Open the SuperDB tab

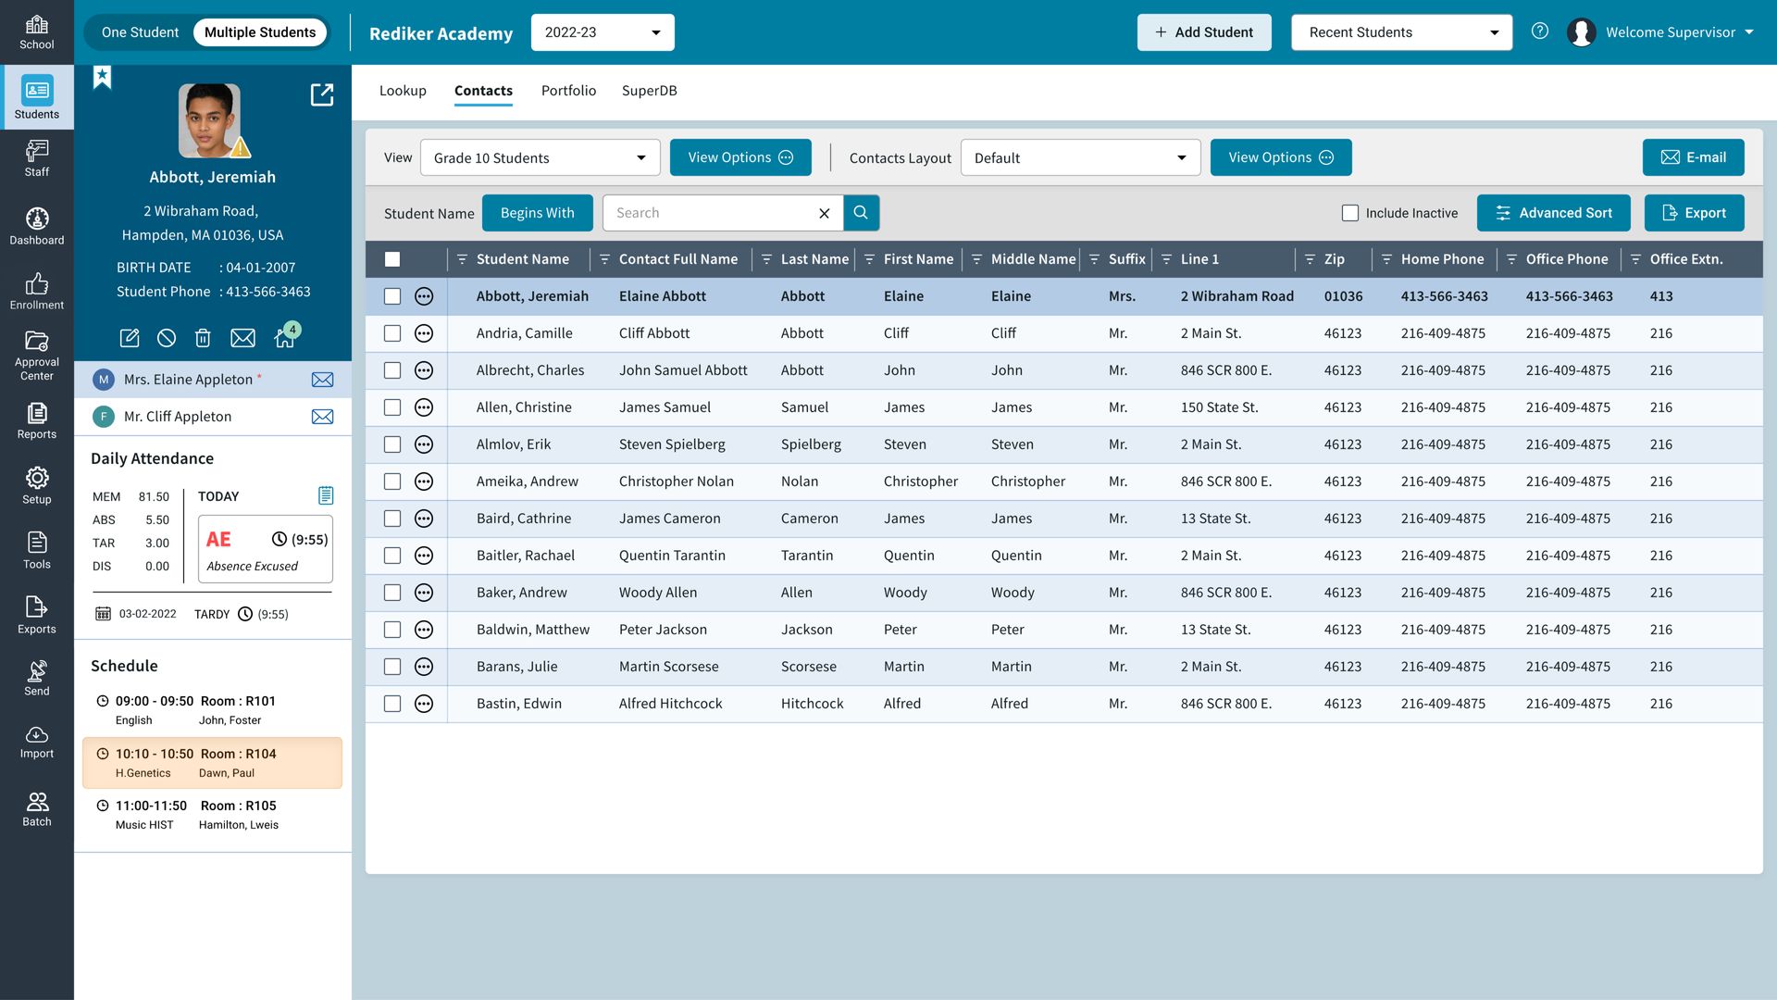coord(649,90)
